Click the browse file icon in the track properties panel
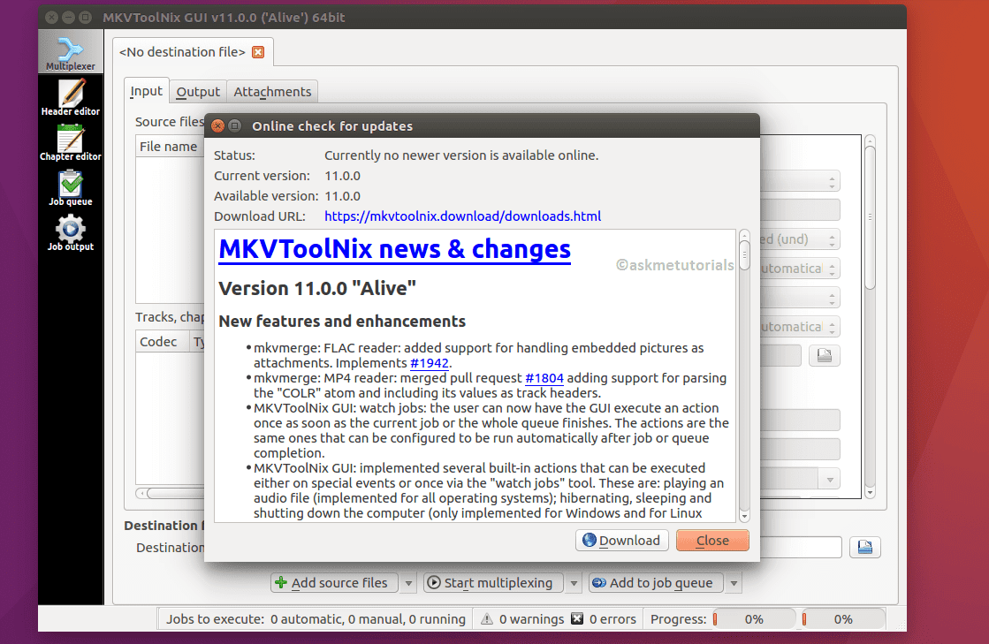 [x=825, y=355]
